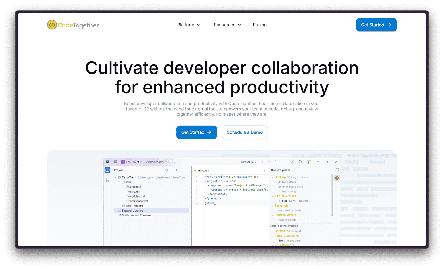The height and width of the screenshot is (269, 444).
Task: Open editor tab options kebab menu
Action: pos(264,170)
